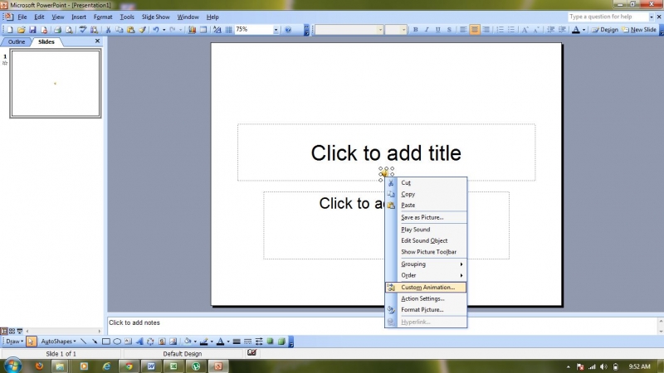
Task: Click the Design button
Action: tap(606, 30)
